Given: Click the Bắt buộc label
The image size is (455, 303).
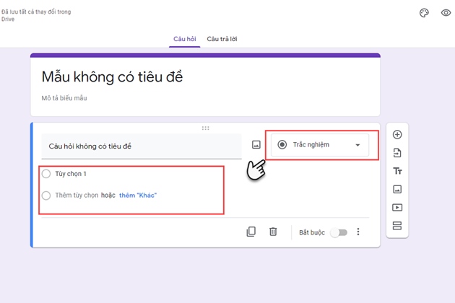Looking at the screenshot, I should tap(312, 232).
